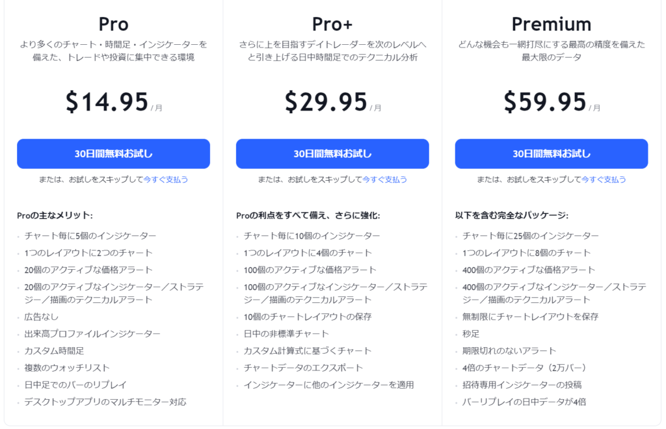The height and width of the screenshot is (429, 666).
Task: Click 今すぐ支払う link under Pro+ plan
Action: [x=385, y=179]
